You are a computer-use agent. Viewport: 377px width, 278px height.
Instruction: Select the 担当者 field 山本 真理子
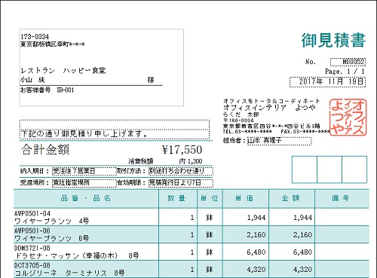[280, 141]
